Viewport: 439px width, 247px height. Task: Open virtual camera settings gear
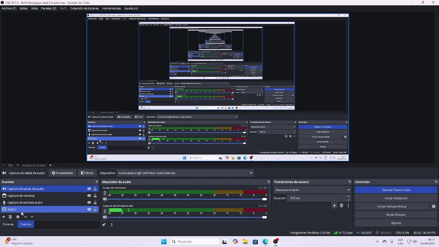coord(434,207)
